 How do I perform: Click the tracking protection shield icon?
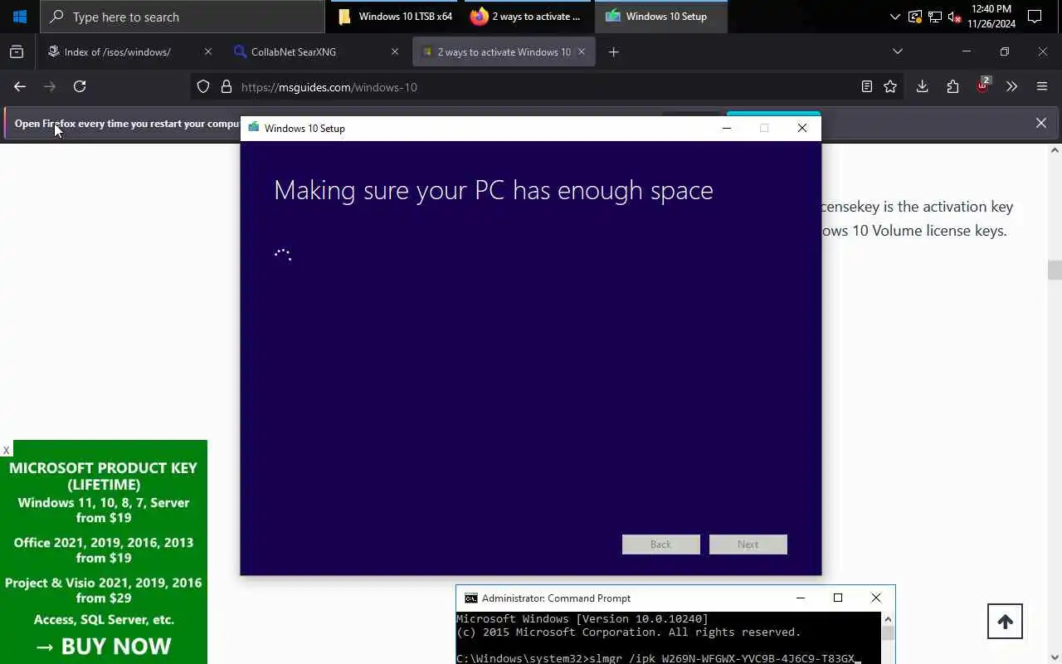click(x=203, y=86)
